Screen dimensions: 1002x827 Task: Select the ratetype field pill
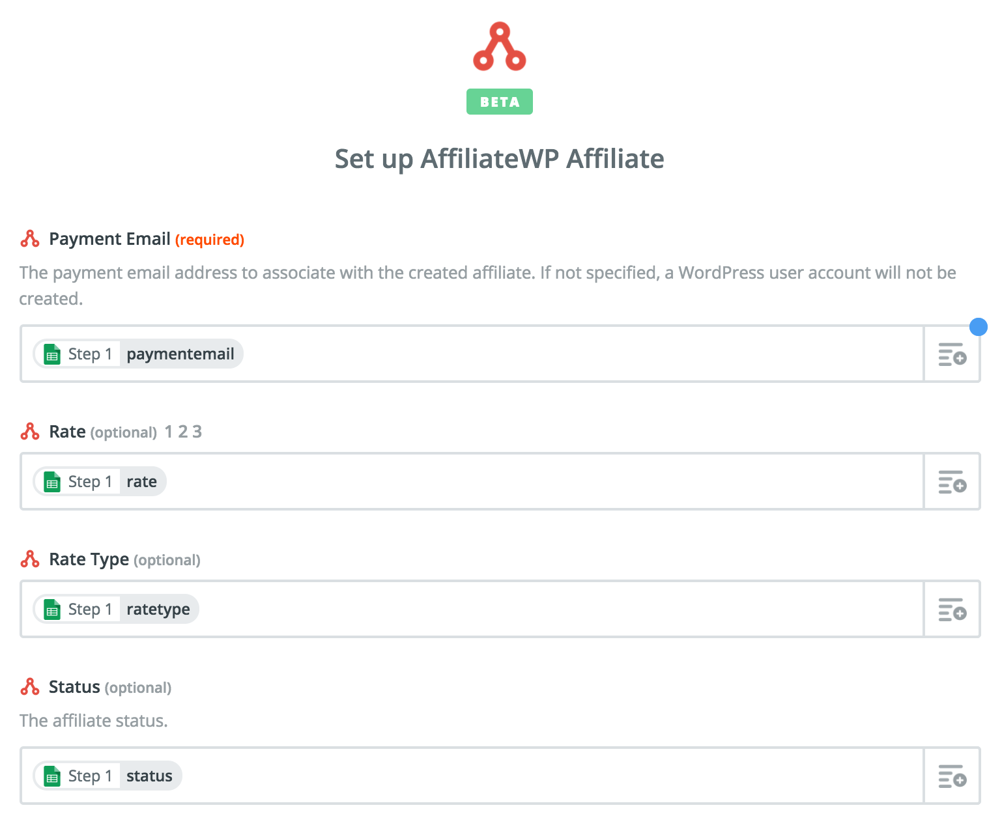point(116,610)
